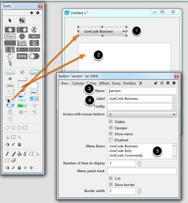
Task: Enable the Disabled checkbox
Action: tap(111, 140)
